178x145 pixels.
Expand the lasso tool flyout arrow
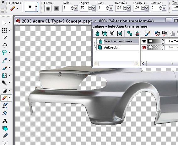click(x=9, y=53)
